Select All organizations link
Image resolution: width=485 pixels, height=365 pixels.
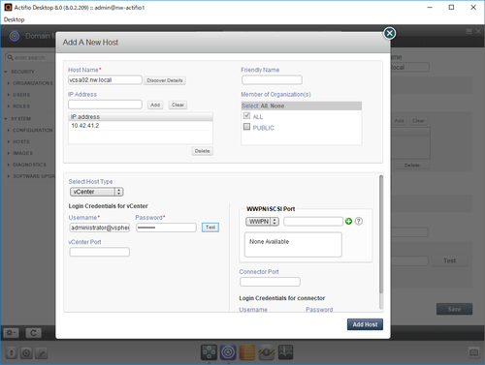264,106
